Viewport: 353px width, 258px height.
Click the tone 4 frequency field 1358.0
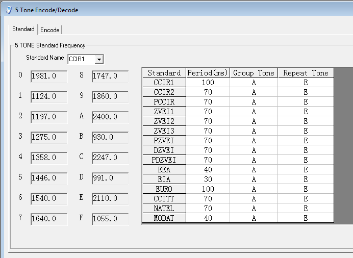click(49, 158)
